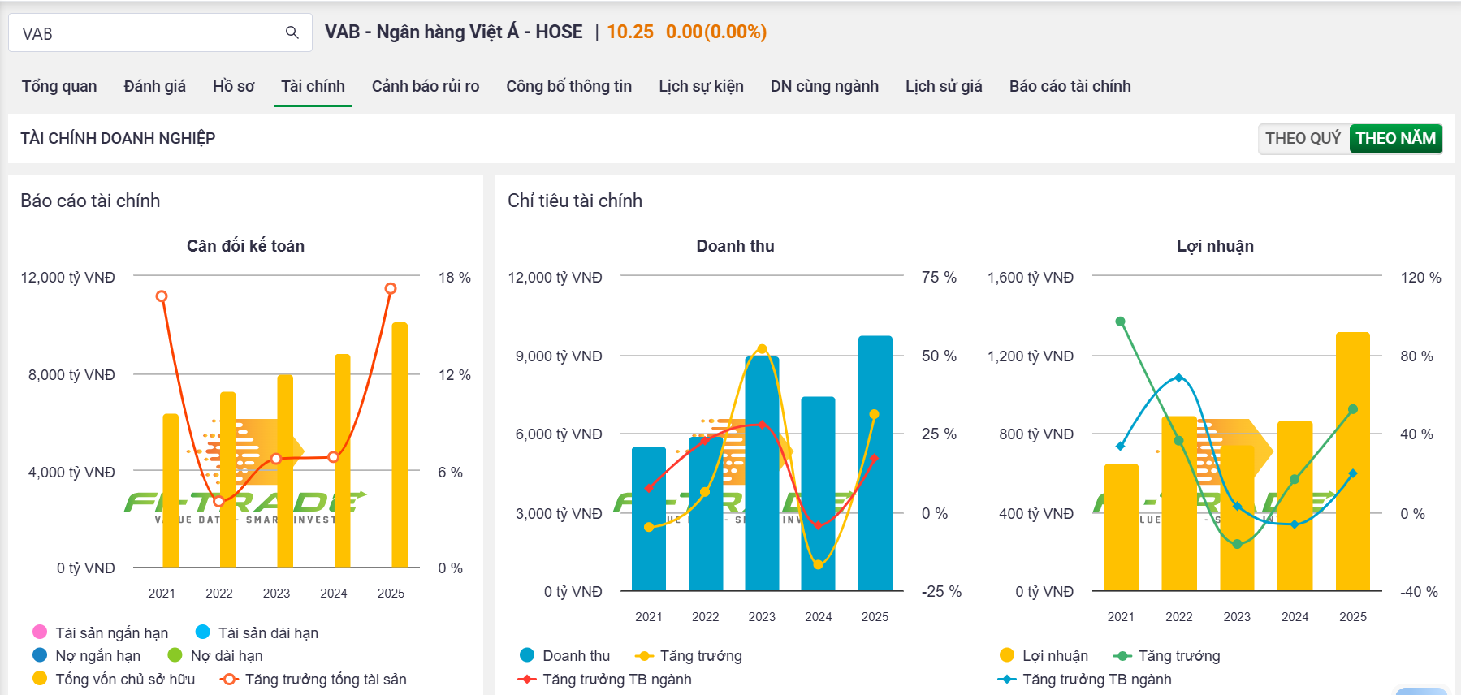Select the THEO NĂM view
Screen dimensions: 1461x695
[x=1395, y=138]
